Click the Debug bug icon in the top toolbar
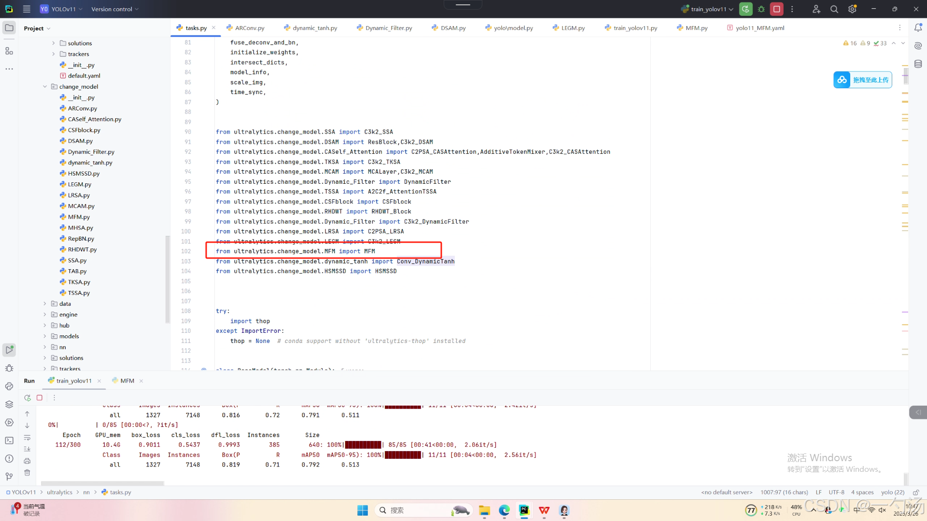 tap(761, 9)
